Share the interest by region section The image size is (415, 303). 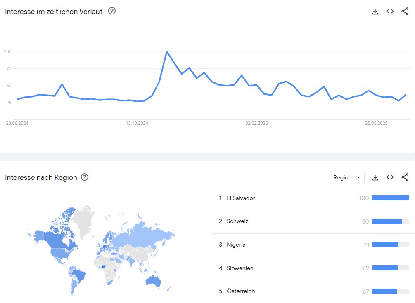coord(405,177)
